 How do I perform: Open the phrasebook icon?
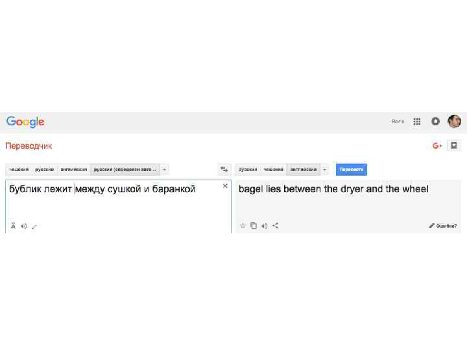point(454,146)
